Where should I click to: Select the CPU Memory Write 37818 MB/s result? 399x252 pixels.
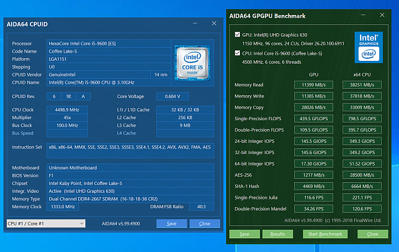[x=362, y=96]
